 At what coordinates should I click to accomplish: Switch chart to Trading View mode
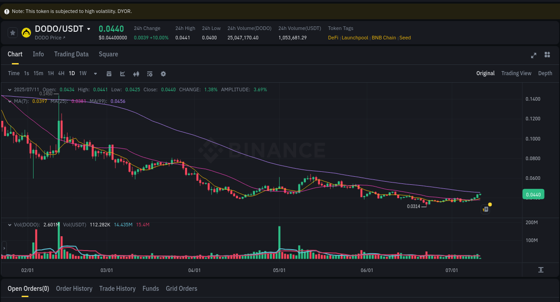(516, 73)
